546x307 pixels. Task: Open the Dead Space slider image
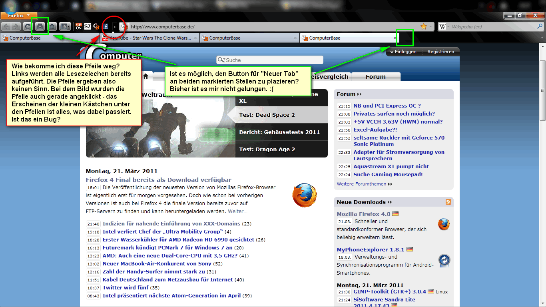(160, 123)
